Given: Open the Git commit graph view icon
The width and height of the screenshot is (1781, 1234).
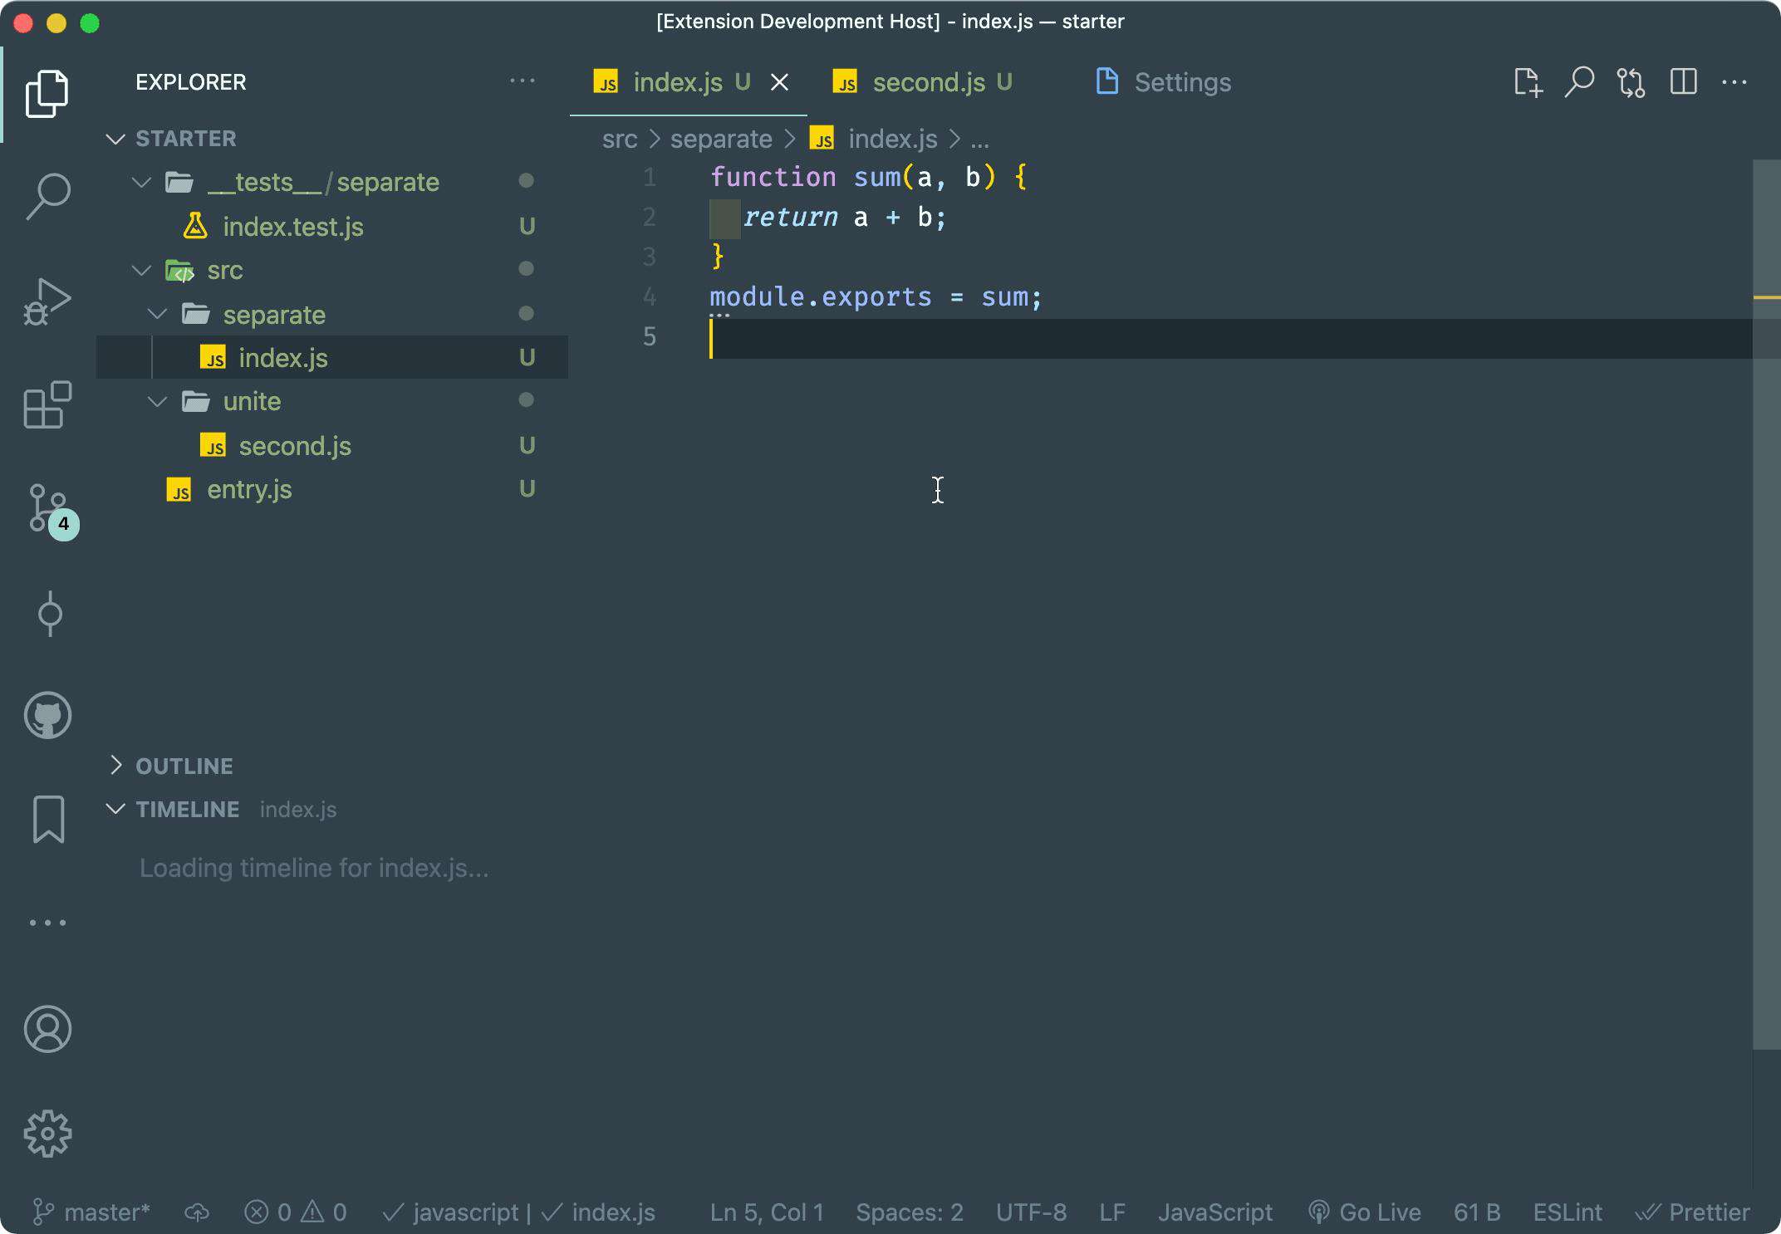Looking at the screenshot, I should 50,614.
